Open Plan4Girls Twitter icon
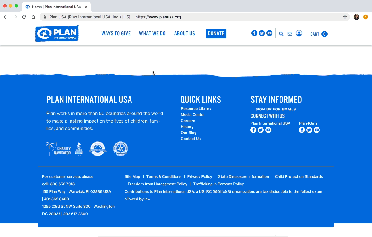 [309, 130]
